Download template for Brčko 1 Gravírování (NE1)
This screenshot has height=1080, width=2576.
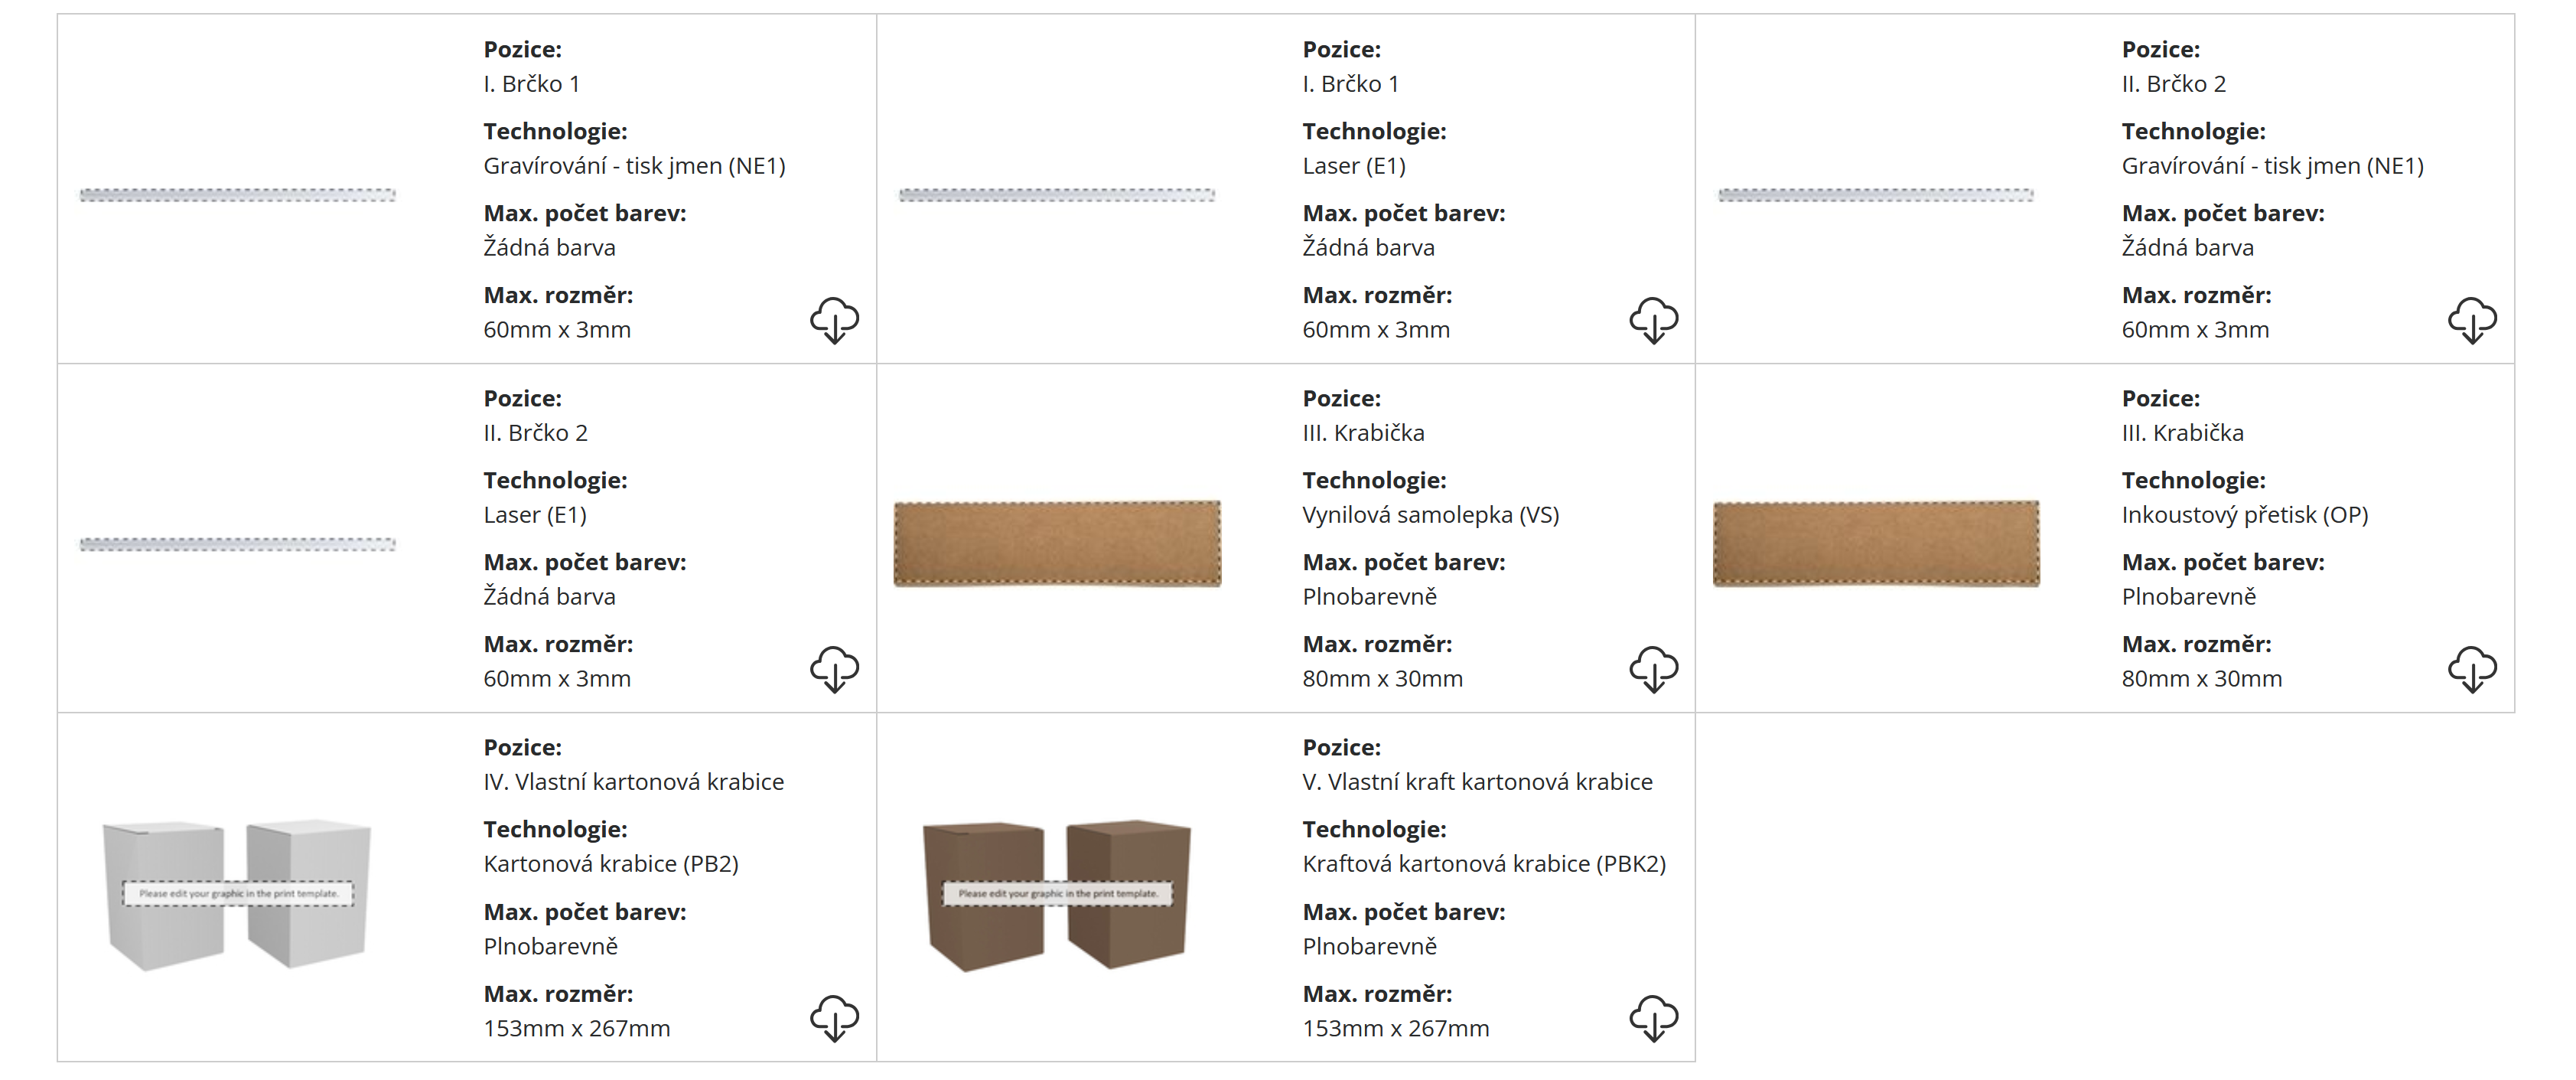[x=834, y=320]
